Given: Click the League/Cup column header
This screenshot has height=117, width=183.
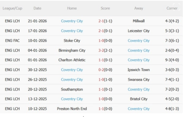Looking at the screenshot, I should pyautogui.click(x=12, y=8).
